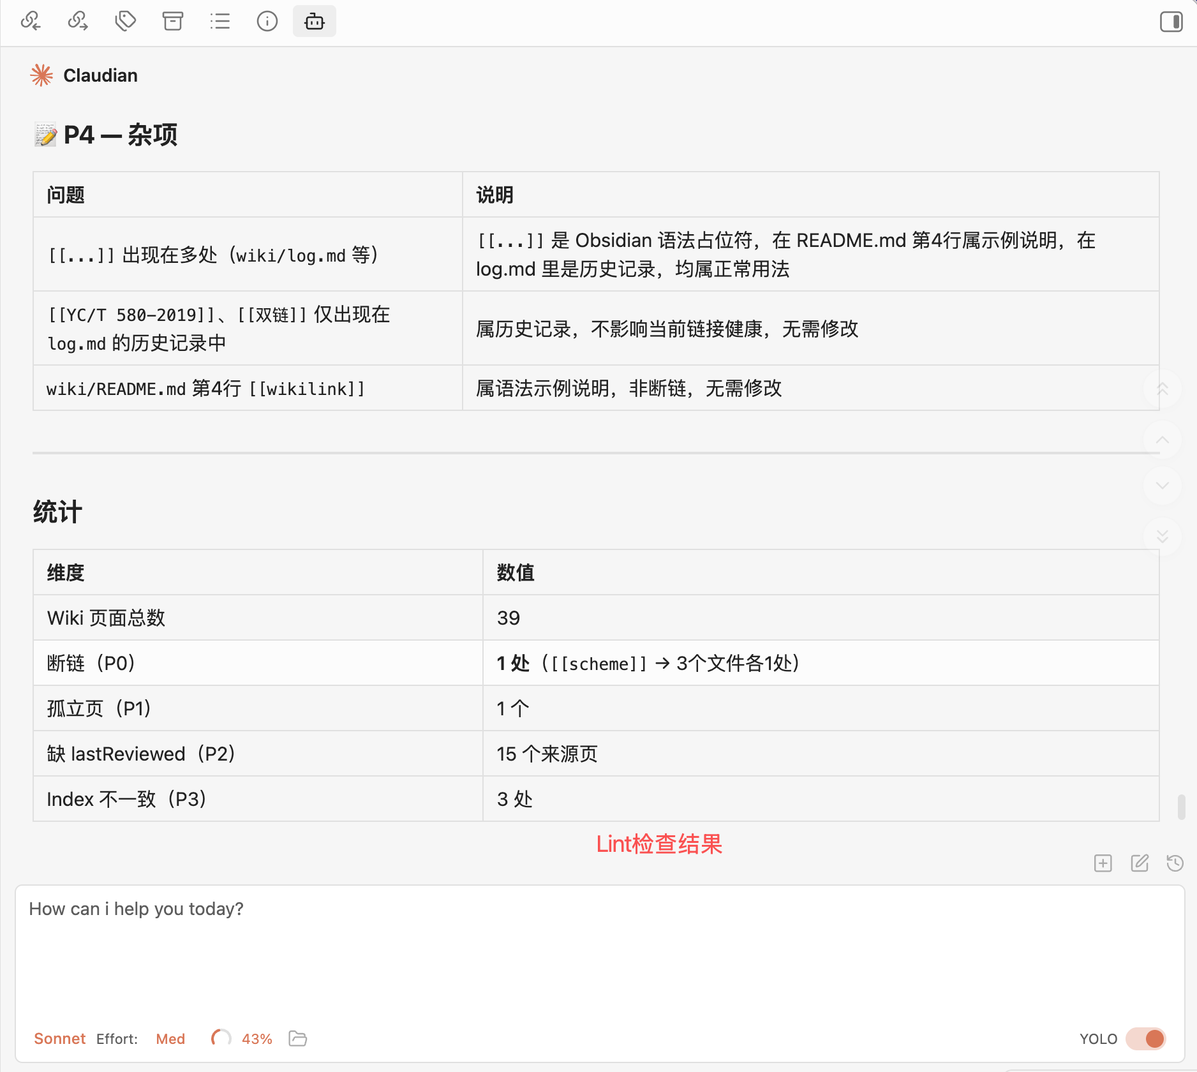Screen dimensions: 1197x1072
Task: Open the backlinks icon in toolbar
Action: [31, 22]
